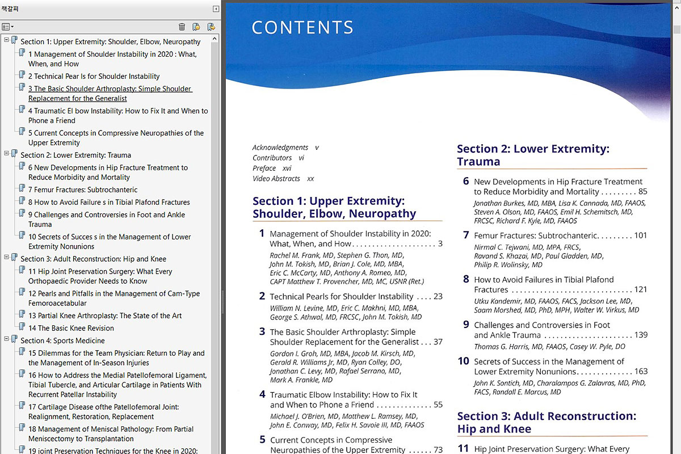Image resolution: width=681 pixels, height=454 pixels.
Task: Click 'Preface xvi' in the contents page
Action: tap(272, 168)
